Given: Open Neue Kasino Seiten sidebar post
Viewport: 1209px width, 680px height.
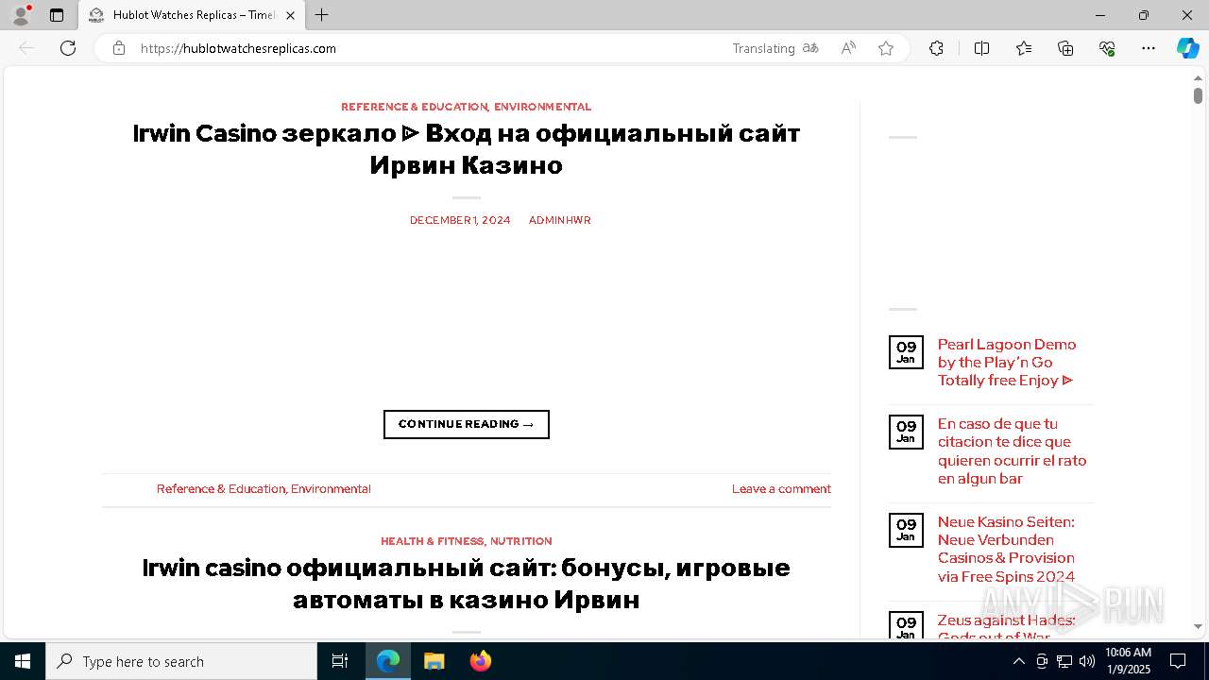Looking at the screenshot, I should coord(1007,550).
